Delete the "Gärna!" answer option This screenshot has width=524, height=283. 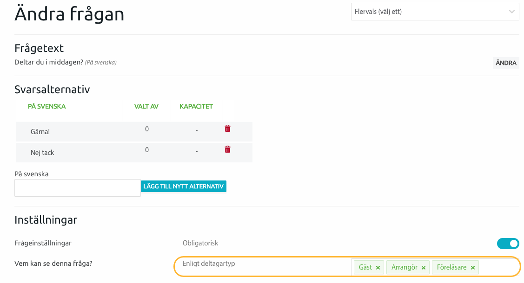[227, 129]
